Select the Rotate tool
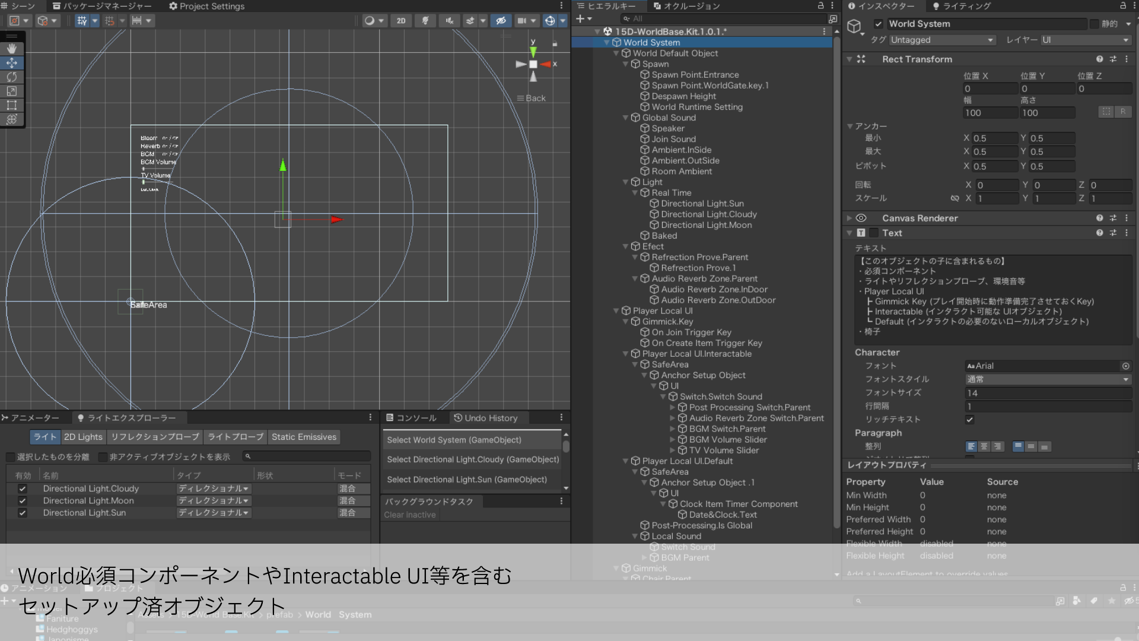The width and height of the screenshot is (1139, 641). point(12,77)
